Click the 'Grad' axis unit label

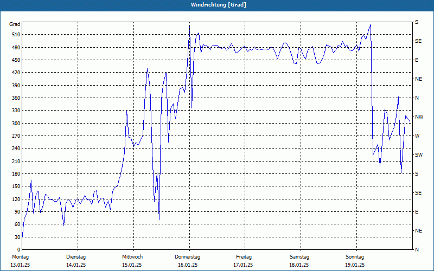15,24
